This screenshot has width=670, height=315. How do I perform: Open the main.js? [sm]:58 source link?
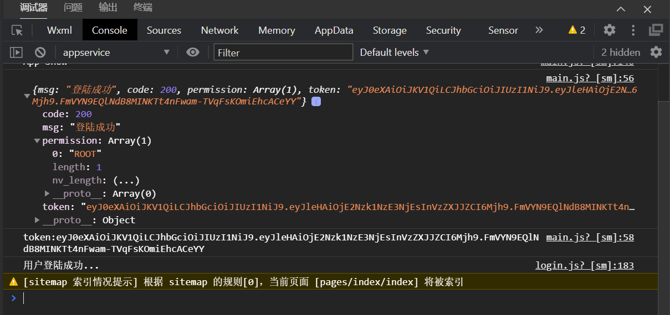coord(590,238)
